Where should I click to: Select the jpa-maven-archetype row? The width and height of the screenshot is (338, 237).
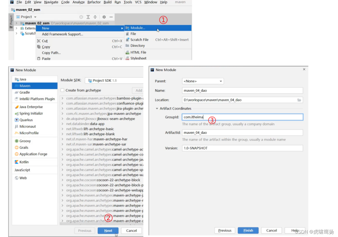pyautogui.click(x=102, y=114)
